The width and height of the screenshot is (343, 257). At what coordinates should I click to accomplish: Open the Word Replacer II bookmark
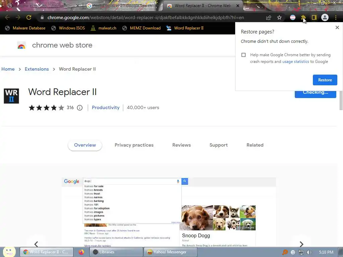[x=185, y=28]
